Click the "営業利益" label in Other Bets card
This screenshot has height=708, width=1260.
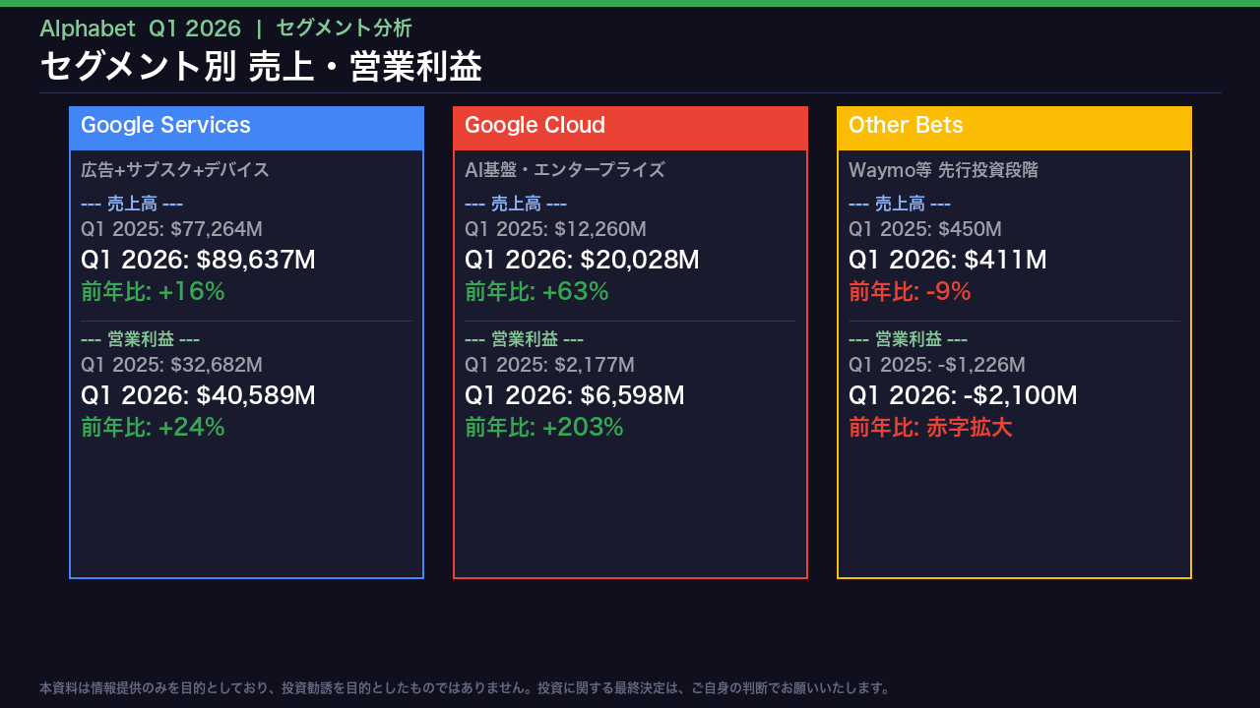pyautogui.click(x=908, y=340)
